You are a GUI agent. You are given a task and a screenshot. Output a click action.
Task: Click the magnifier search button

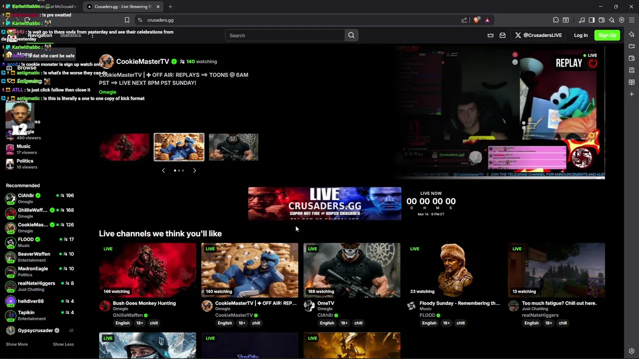coord(351,35)
